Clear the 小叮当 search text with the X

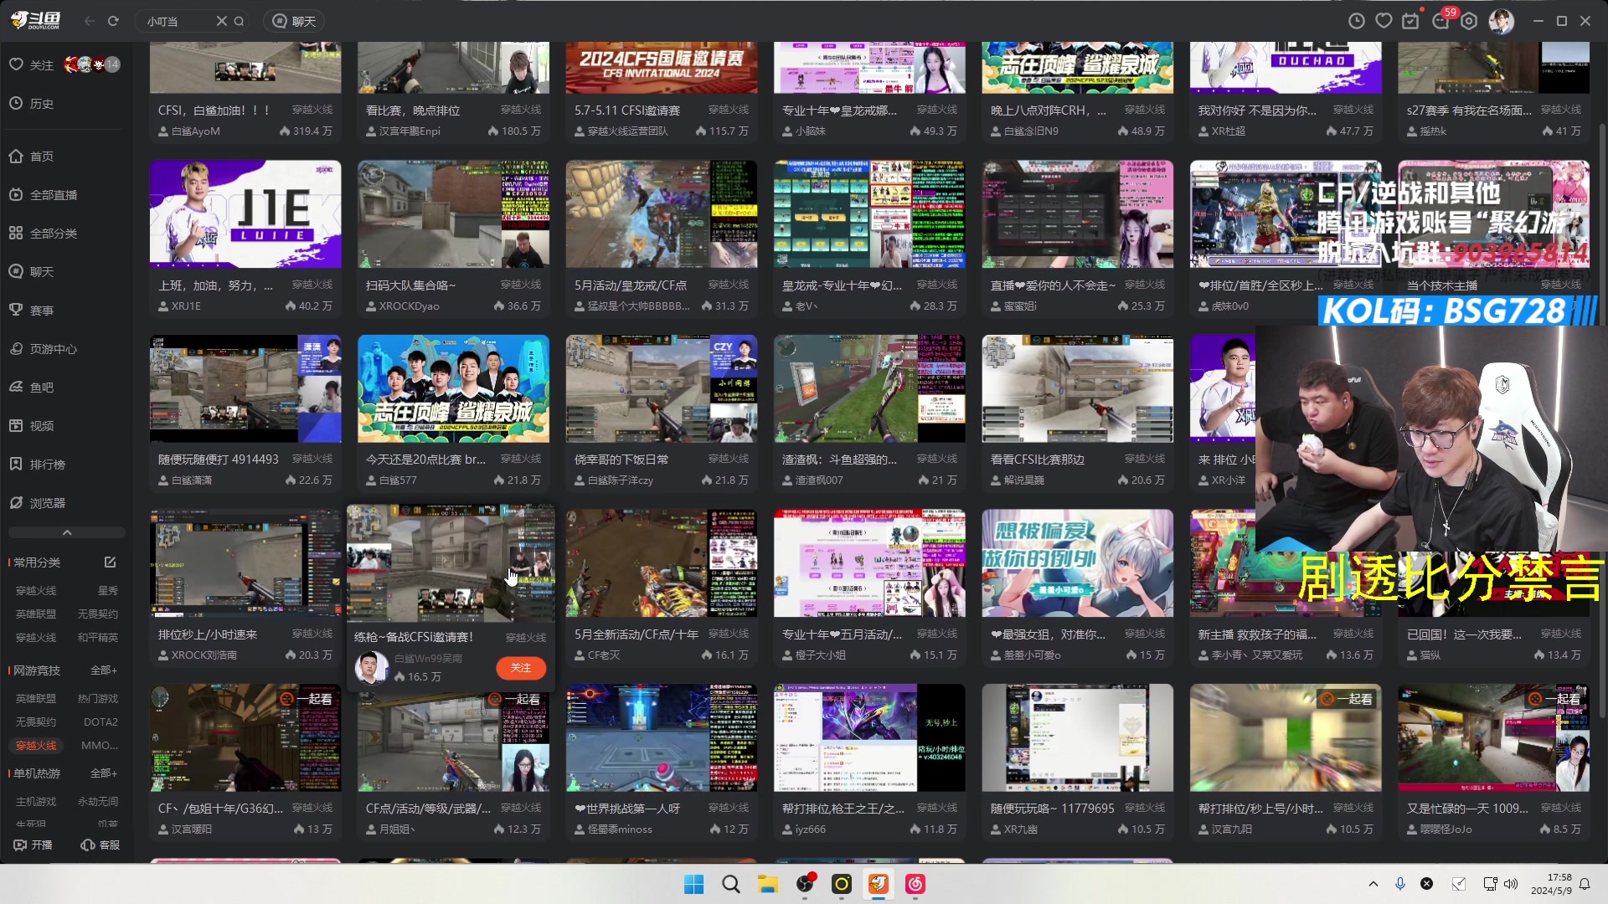221,21
